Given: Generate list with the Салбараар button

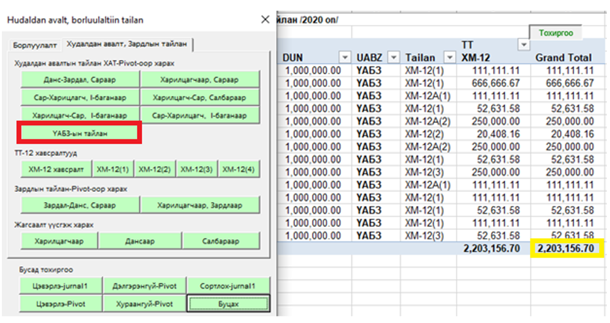Looking at the screenshot, I should click(x=221, y=241).
